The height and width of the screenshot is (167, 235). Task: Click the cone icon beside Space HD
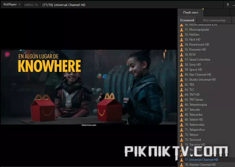pyautogui.click(x=182, y=70)
